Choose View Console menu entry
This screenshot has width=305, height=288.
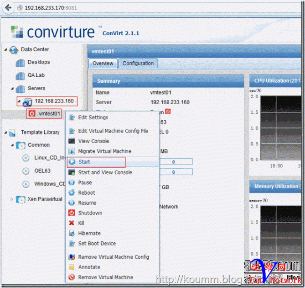pos(113,141)
